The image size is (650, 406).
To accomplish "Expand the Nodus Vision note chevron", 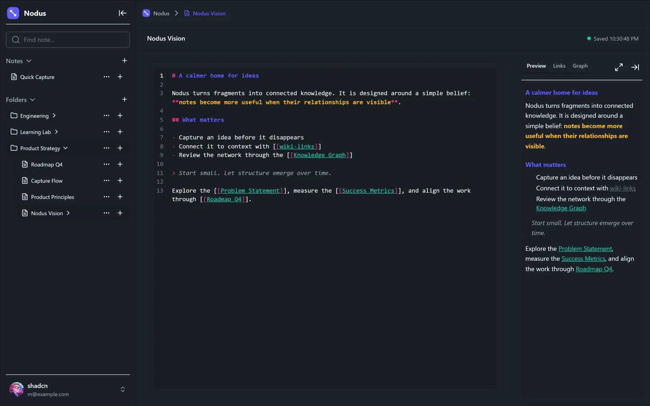I will (68, 213).
